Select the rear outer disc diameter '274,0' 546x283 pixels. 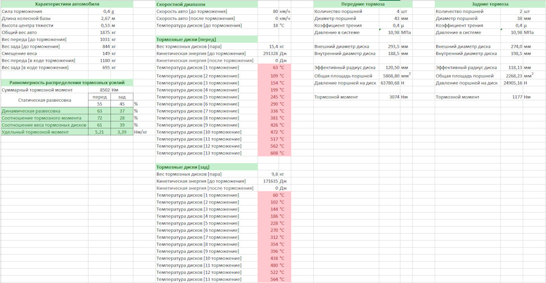512,46
